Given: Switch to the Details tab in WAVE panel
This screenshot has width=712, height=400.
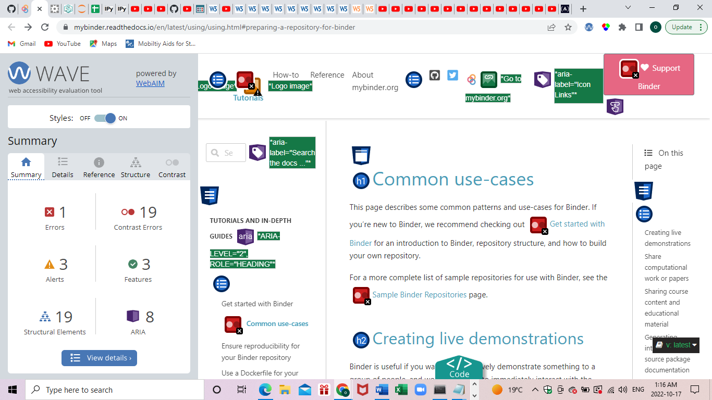Looking at the screenshot, I should click(x=62, y=167).
